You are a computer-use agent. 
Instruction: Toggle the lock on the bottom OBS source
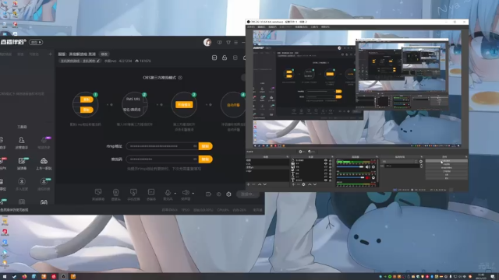331,180
